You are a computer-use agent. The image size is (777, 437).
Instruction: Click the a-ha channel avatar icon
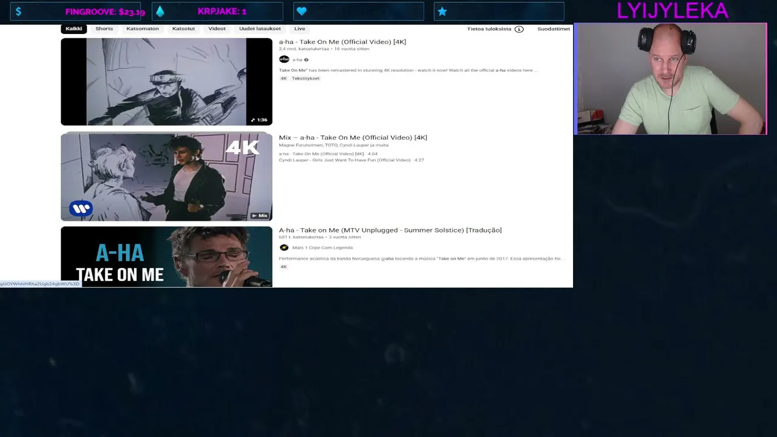pyautogui.click(x=283, y=59)
